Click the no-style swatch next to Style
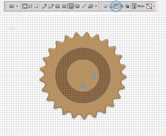Screen dimensions: 166x136 pyautogui.click(x=149, y=6)
